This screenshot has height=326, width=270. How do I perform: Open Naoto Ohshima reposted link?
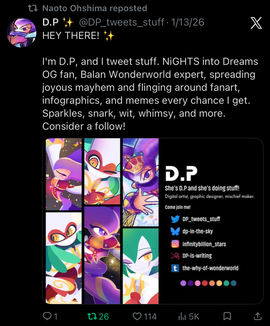point(95,8)
